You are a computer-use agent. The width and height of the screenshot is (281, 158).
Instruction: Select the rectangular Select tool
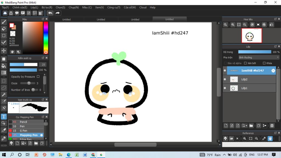(4, 81)
